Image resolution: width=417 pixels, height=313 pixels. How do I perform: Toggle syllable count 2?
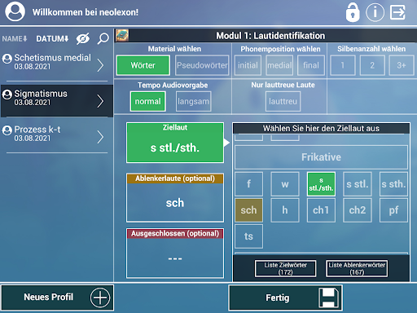(x=372, y=65)
